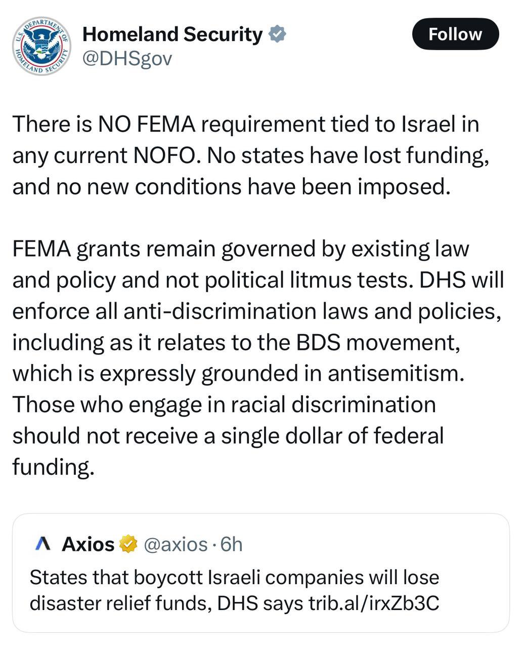Click the word "antisemitism" in the post
The image size is (522, 648).
[396, 374]
